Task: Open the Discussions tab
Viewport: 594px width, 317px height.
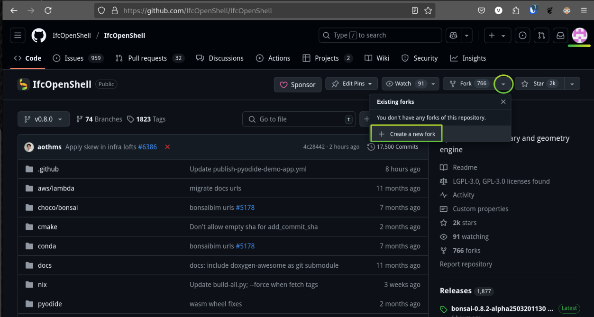Action: (219, 58)
